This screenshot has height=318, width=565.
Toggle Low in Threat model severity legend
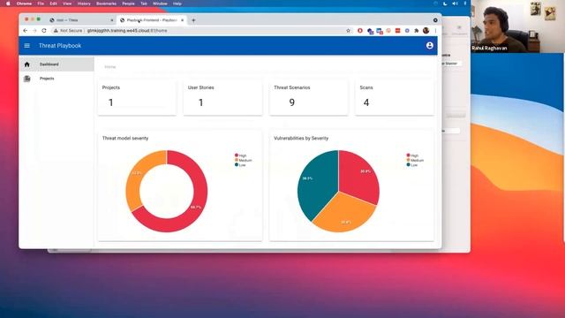pyautogui.click(x=240, y=165)
